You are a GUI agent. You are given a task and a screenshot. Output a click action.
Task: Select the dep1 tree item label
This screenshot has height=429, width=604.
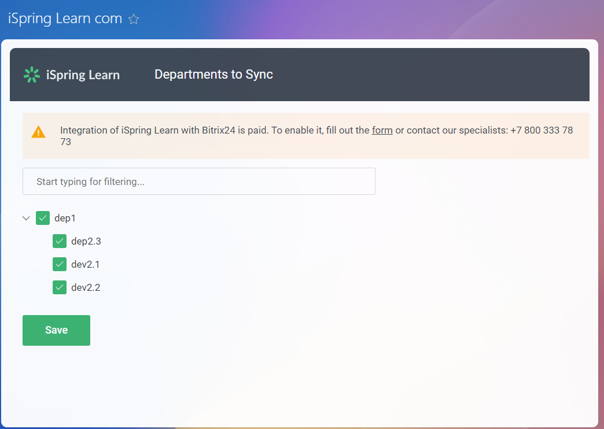pos(65,218)
